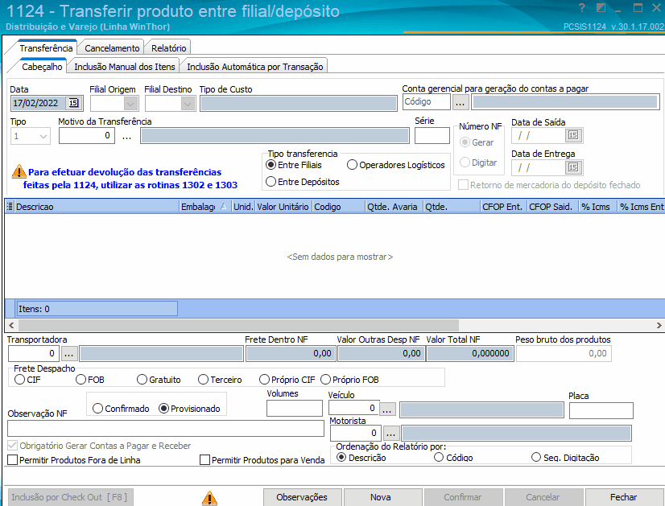
Task: Click the Observação NF text field
Action: point(166,429)
